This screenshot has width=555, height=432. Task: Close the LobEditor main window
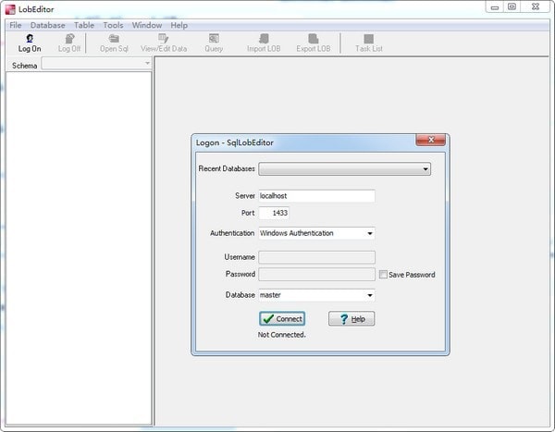tap(536, 6)
